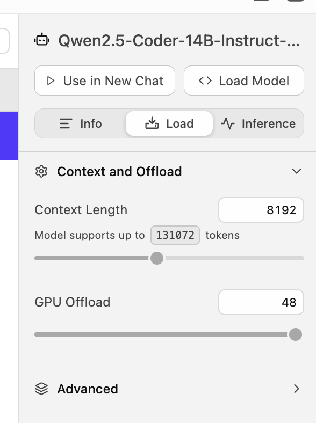Click the download tray icon on Load tab
Screen dimensions: 316x423
(152, 123)
